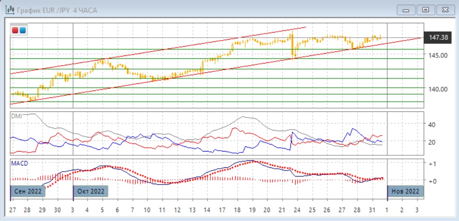459x221 pixels.
Task: Click the Сен 2022 month marker
Action: (27, 191)
